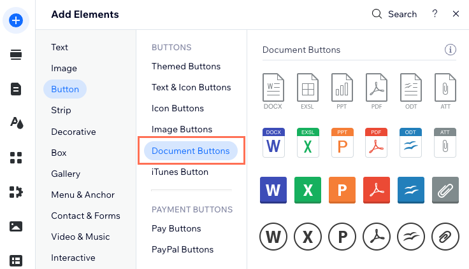This screenshot has width=469, height=269.
Task: Add colored PDF tab Acrobat button
Action: pos(376,142)
